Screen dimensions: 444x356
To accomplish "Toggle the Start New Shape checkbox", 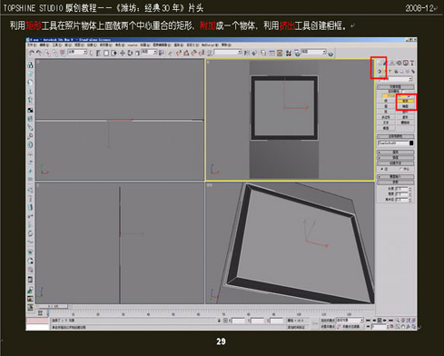I will (x=409, y=96).
